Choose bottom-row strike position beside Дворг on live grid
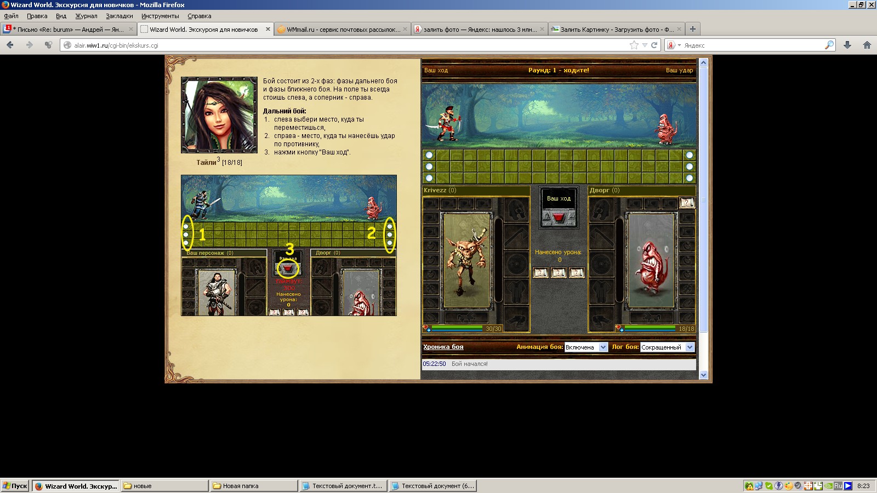This screenshot has height=493, width=877. point(690,178)
